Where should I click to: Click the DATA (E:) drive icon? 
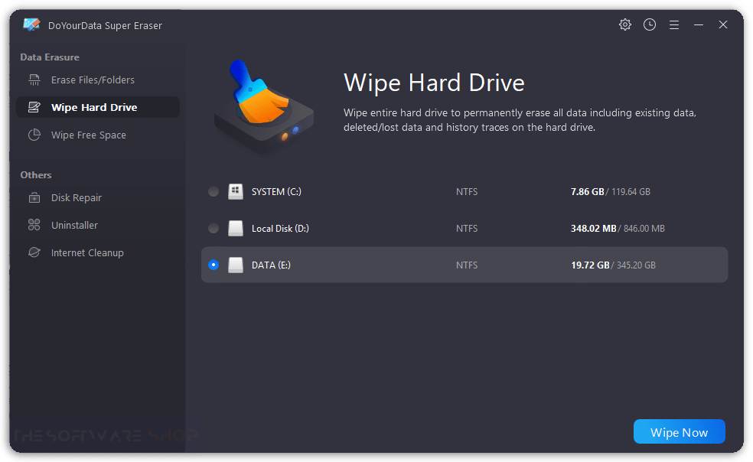pos(236,265)
